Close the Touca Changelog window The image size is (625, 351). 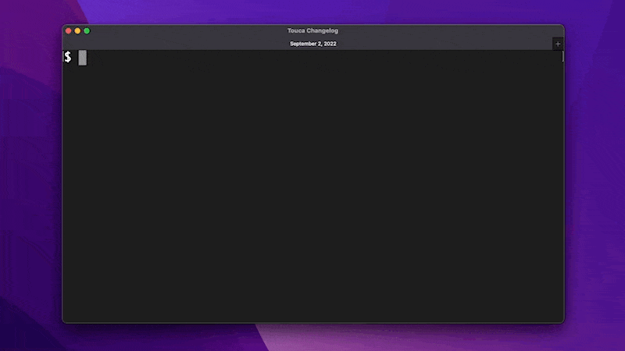click(69, 30)
